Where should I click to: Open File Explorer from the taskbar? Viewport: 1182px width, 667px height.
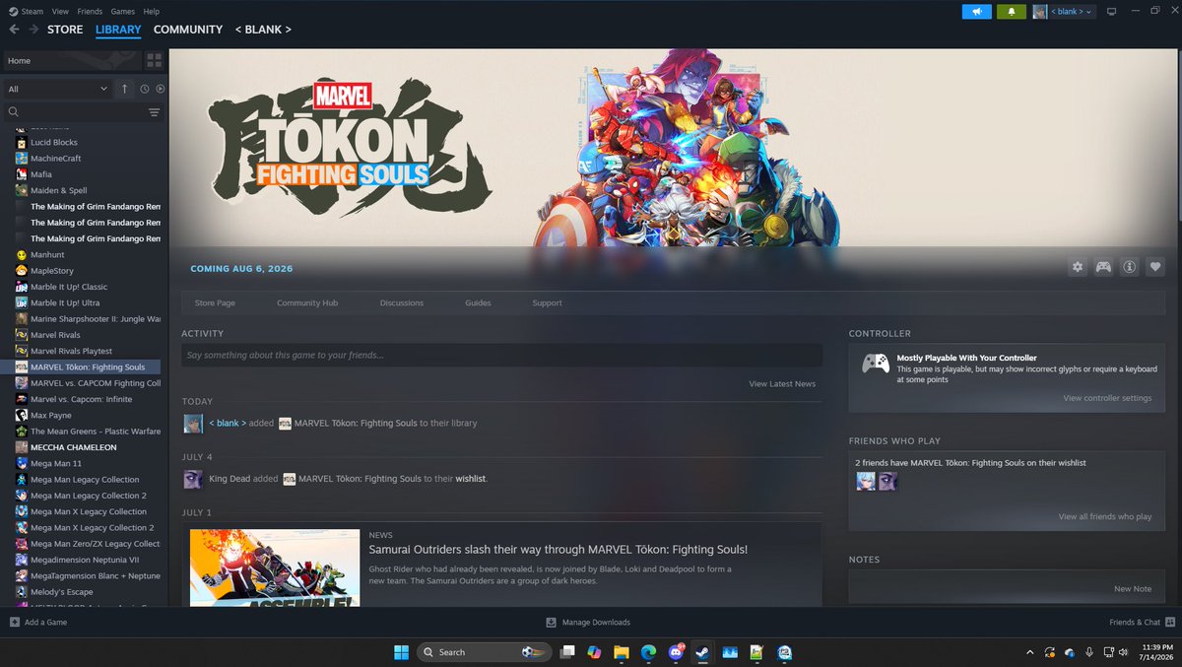tap(622, 652)
